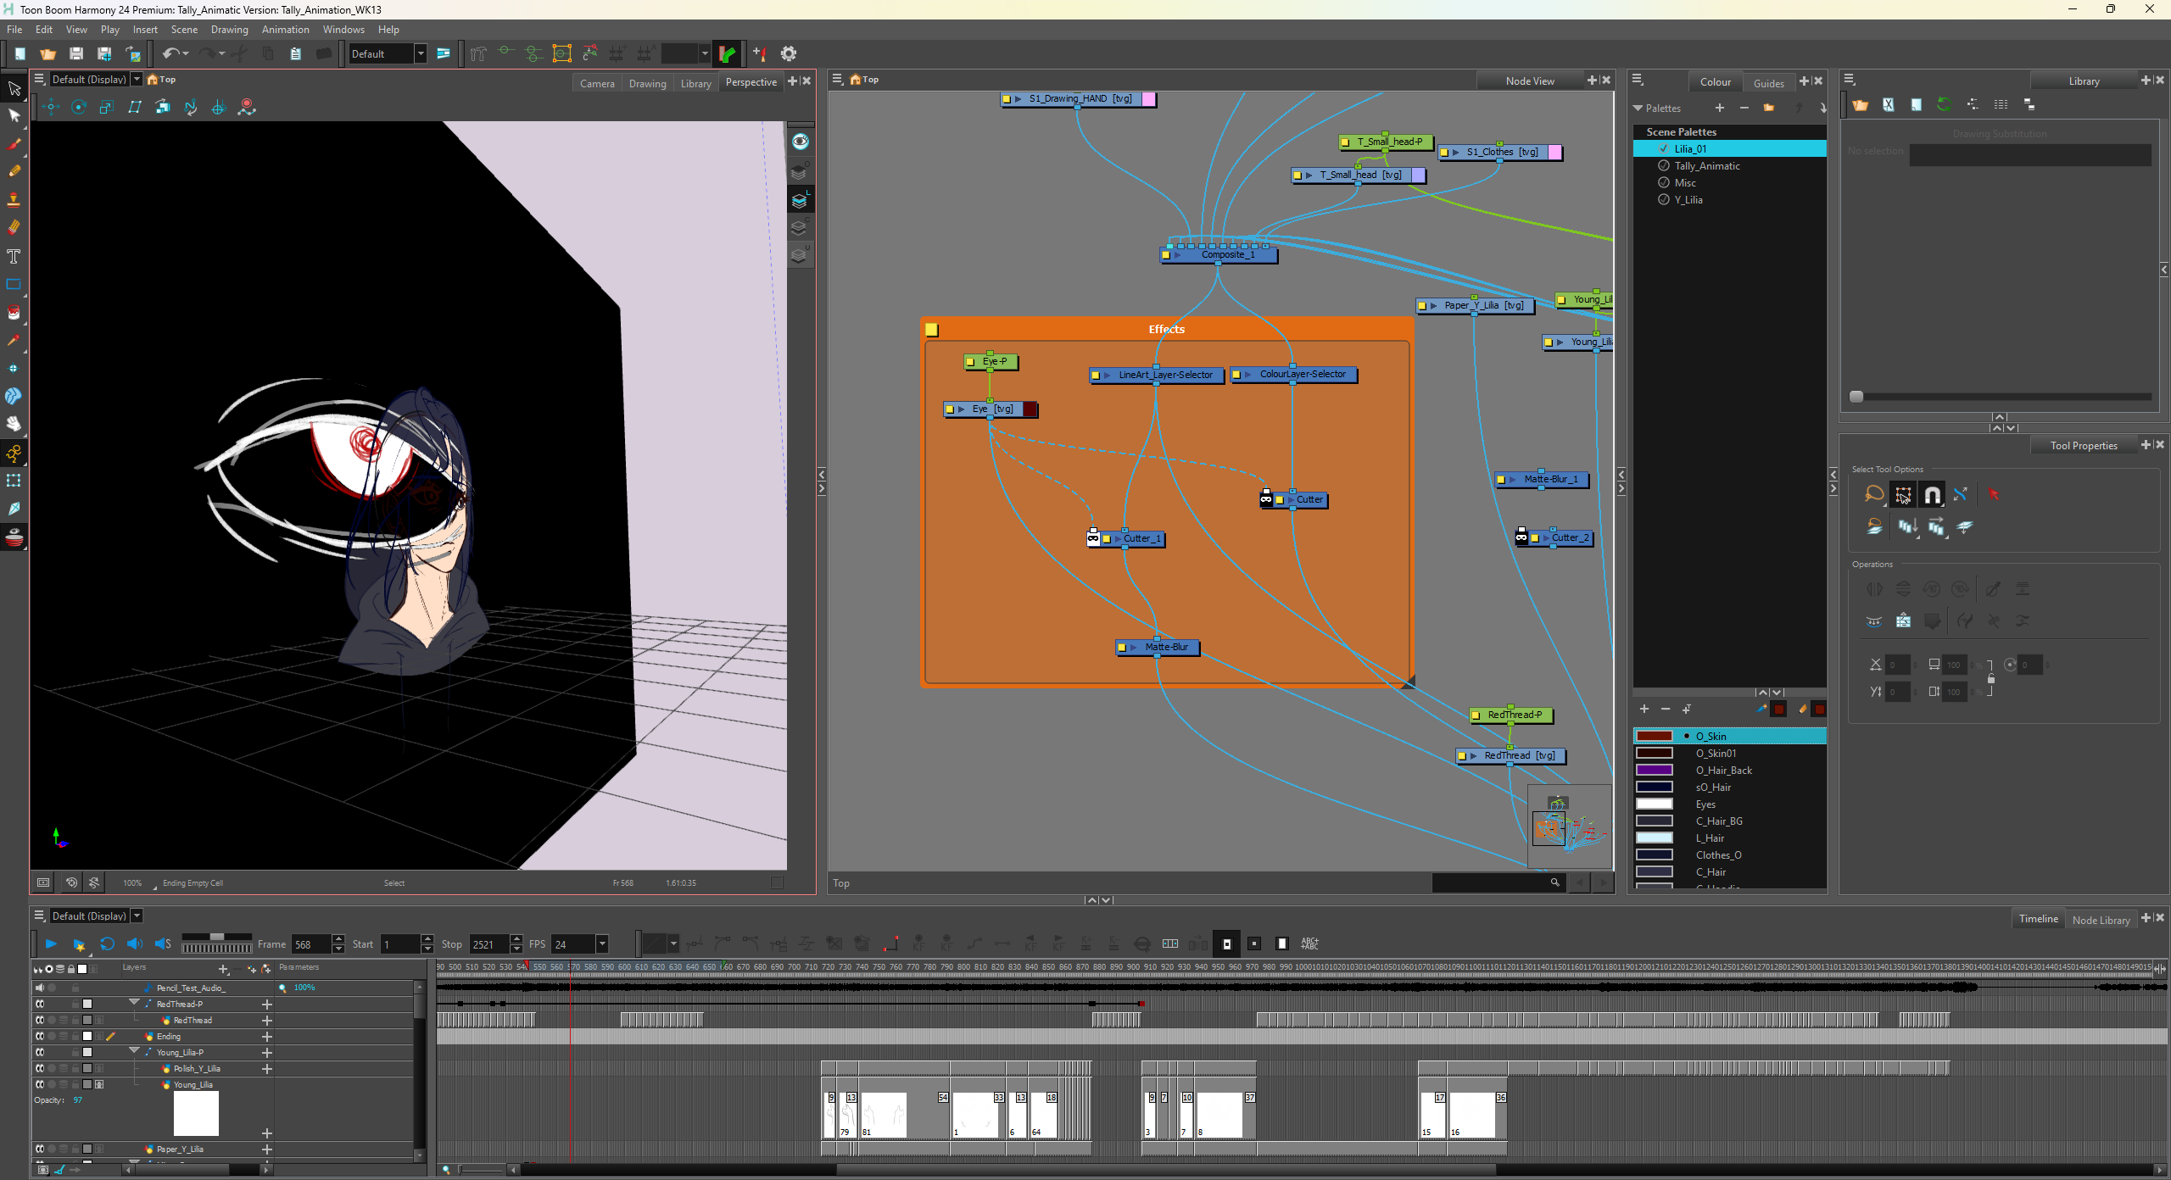This screenshot has height=1180, width=2171.
Task: Click the Undo button in top toolbar
Action: [x=170, y=53]
